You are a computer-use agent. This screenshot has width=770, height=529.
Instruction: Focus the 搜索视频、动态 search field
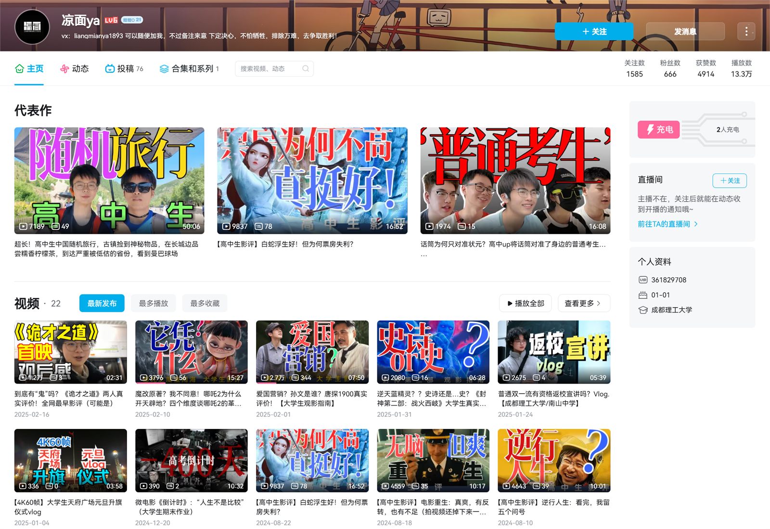click(274, 69)
